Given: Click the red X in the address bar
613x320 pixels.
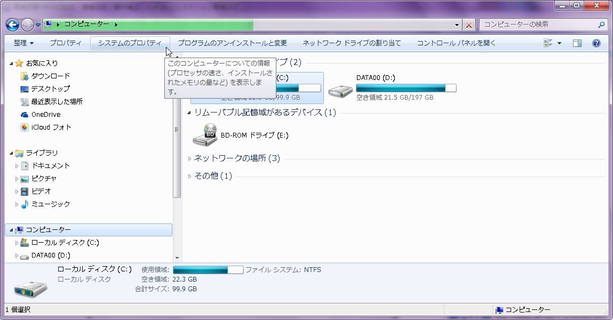Looking at the screenshot, I should pos(468,25).
